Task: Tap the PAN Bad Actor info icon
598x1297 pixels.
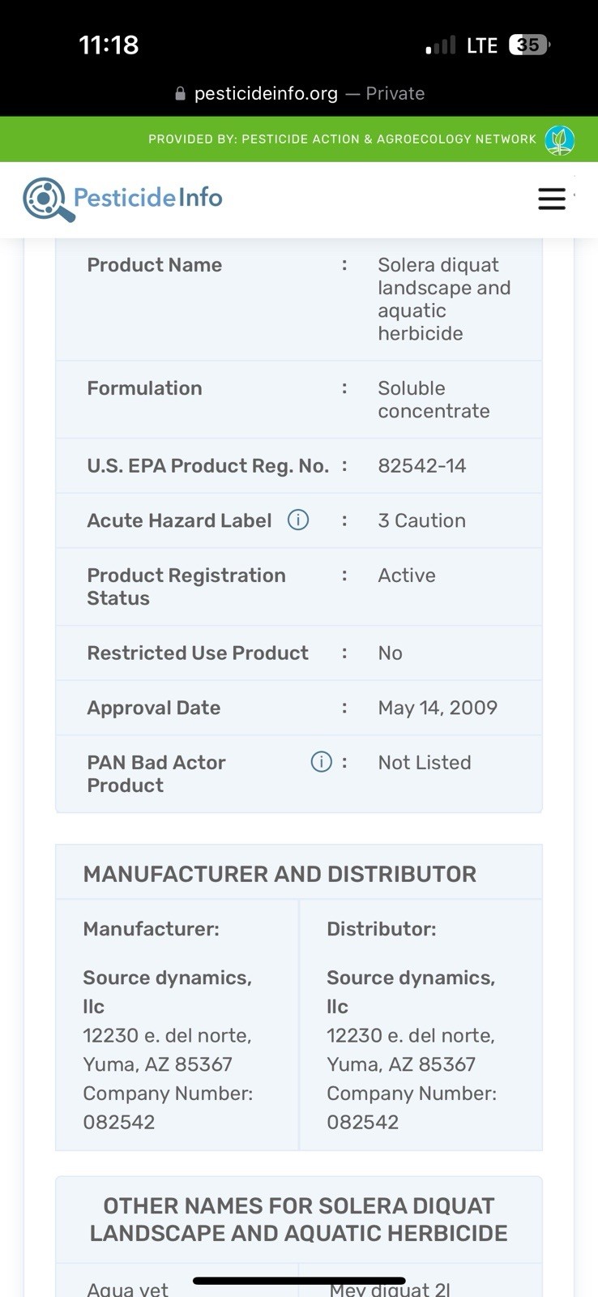Action: tap(322, 762)
